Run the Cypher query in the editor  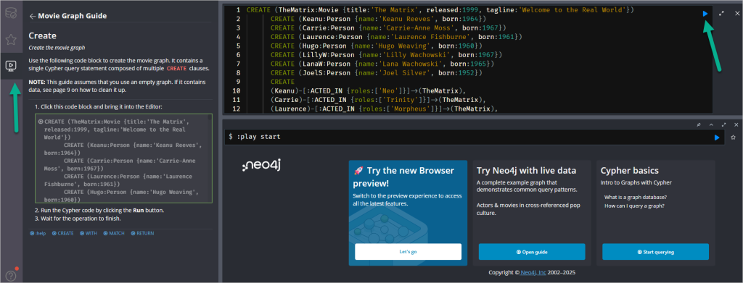[705, 14]
